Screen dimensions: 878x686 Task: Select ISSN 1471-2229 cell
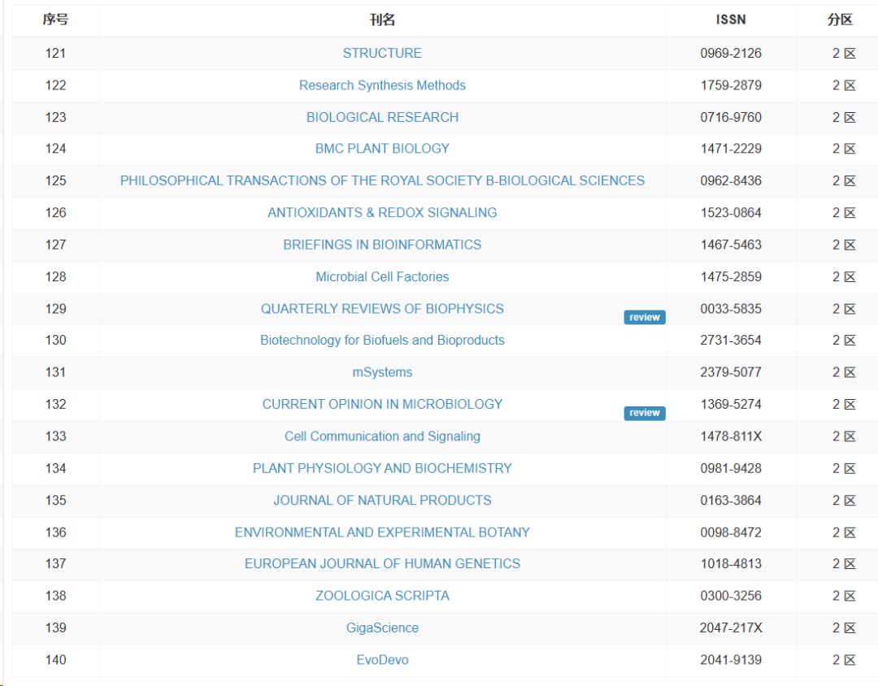click(731, 149)
